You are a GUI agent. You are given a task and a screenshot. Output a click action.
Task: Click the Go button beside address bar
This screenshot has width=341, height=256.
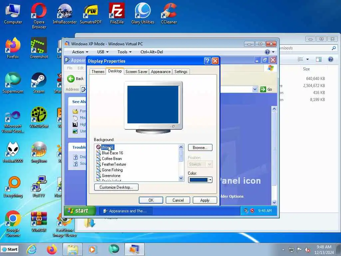[x=266, y=89]
